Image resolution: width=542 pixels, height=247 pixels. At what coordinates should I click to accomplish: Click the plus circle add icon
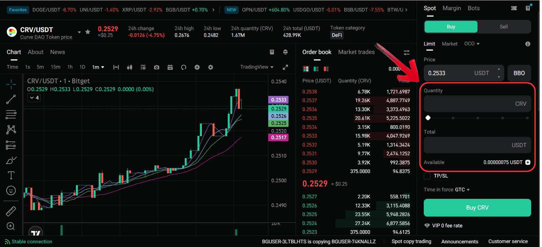click(x=197, y=67)
